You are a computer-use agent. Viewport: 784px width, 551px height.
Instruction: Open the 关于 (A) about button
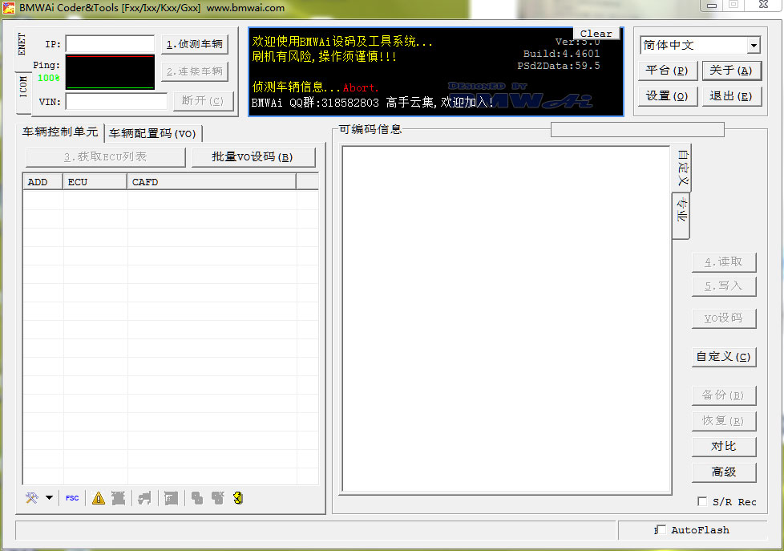pyautogui.click(x=731, y=71)
